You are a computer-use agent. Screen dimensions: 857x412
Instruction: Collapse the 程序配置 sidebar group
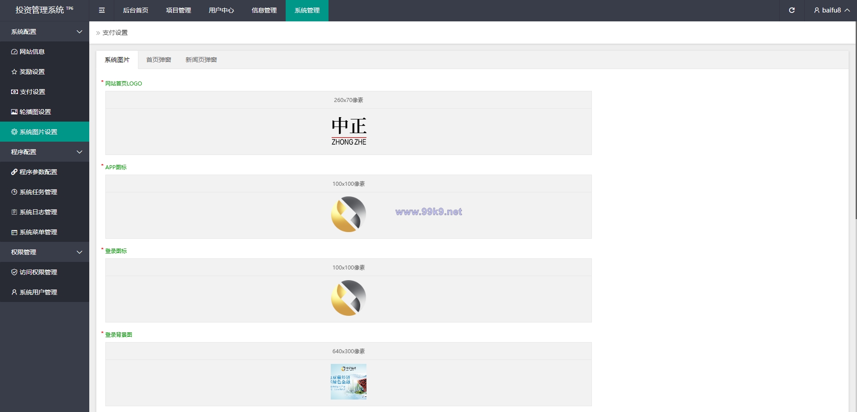(45, 152)
